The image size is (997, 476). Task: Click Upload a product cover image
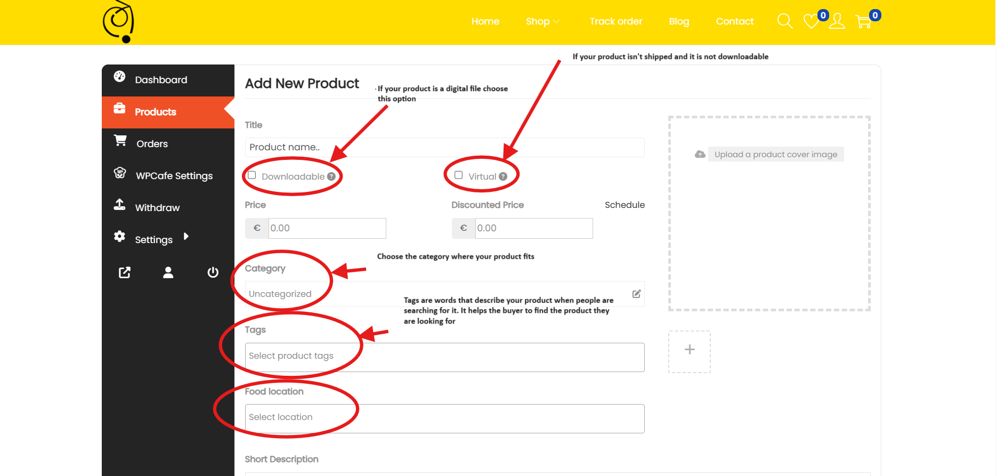coord(775,155)
